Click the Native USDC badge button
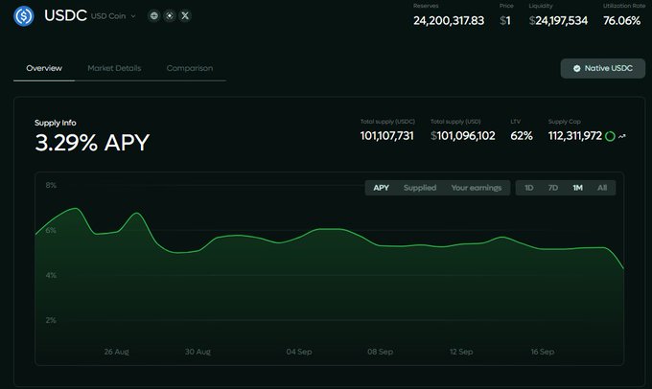This screenshot has height=389, width=652. pyautogui.click(x=603, y=68)
